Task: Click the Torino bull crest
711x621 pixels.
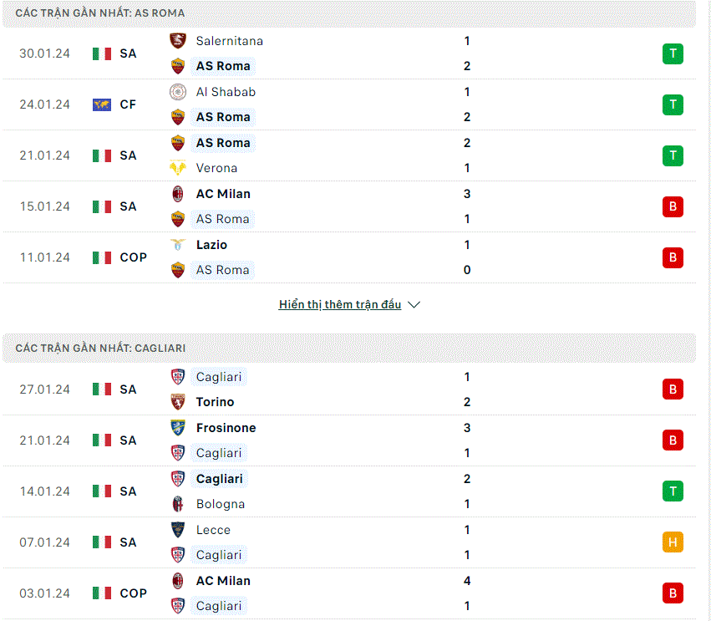Action: click(178, 402)
